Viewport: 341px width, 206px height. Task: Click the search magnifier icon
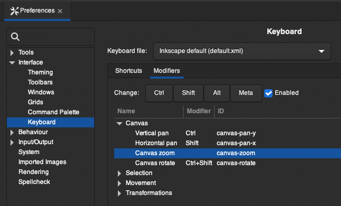(15, 37)
